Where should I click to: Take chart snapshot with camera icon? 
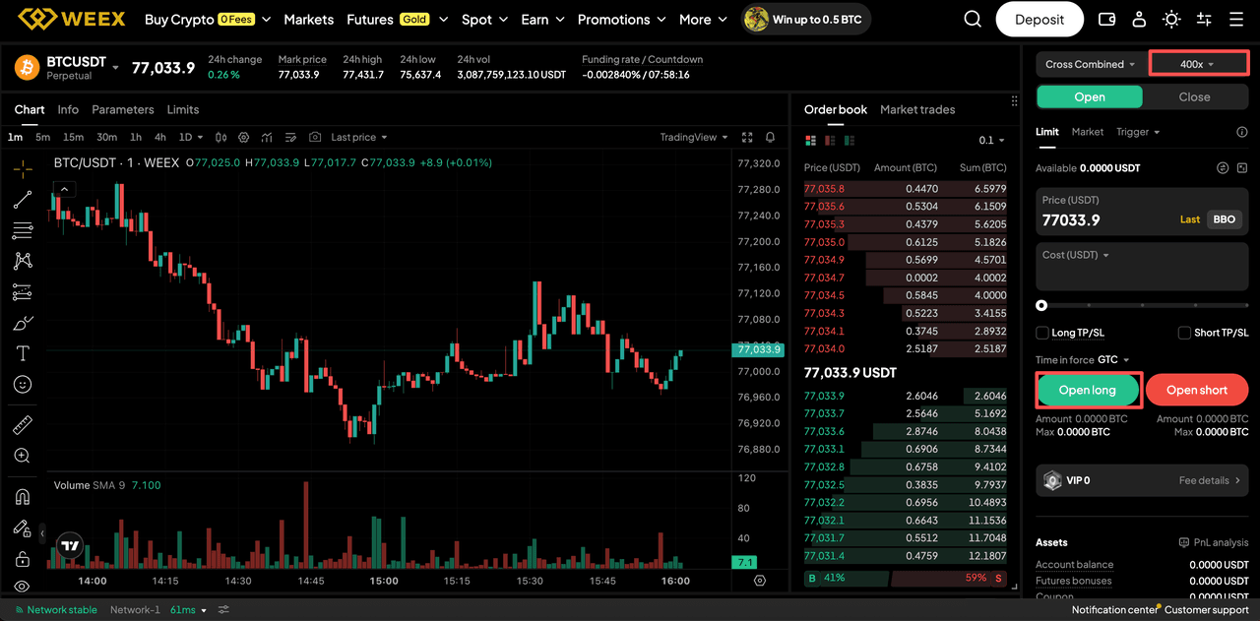(315, 137)
